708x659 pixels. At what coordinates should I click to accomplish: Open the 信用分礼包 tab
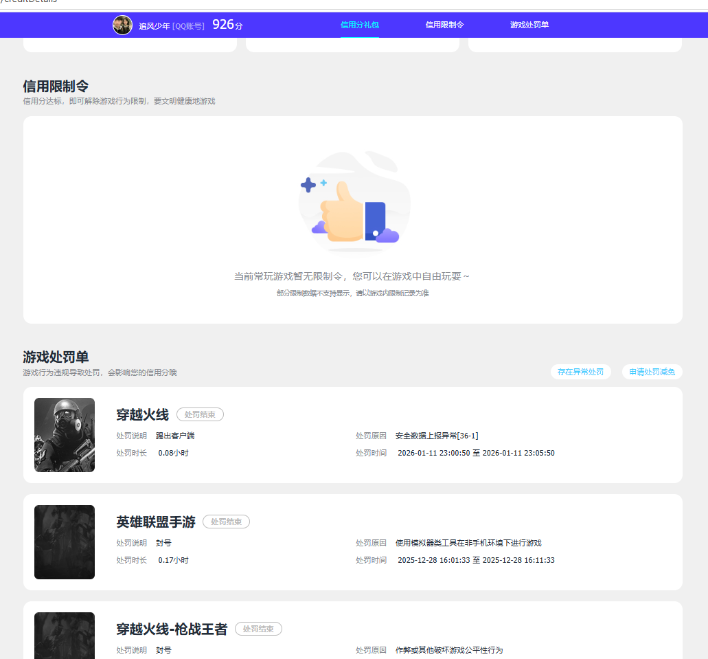(x=359, y=25)
